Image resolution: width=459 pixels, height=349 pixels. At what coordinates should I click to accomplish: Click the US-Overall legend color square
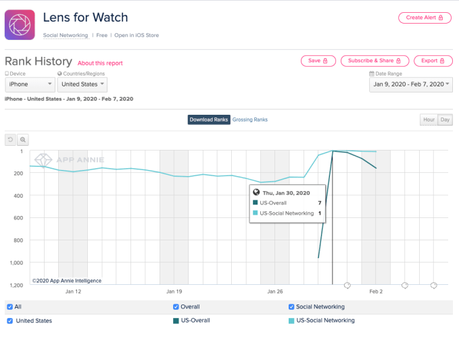pos(176,321)
